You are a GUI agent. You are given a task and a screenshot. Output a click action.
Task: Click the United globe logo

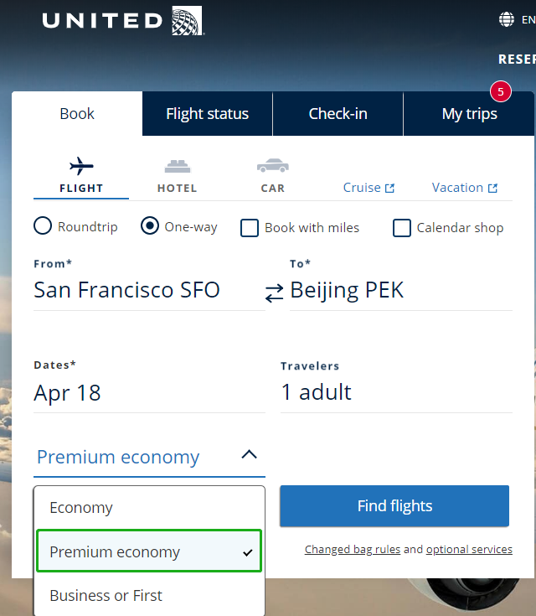point(188,20)
